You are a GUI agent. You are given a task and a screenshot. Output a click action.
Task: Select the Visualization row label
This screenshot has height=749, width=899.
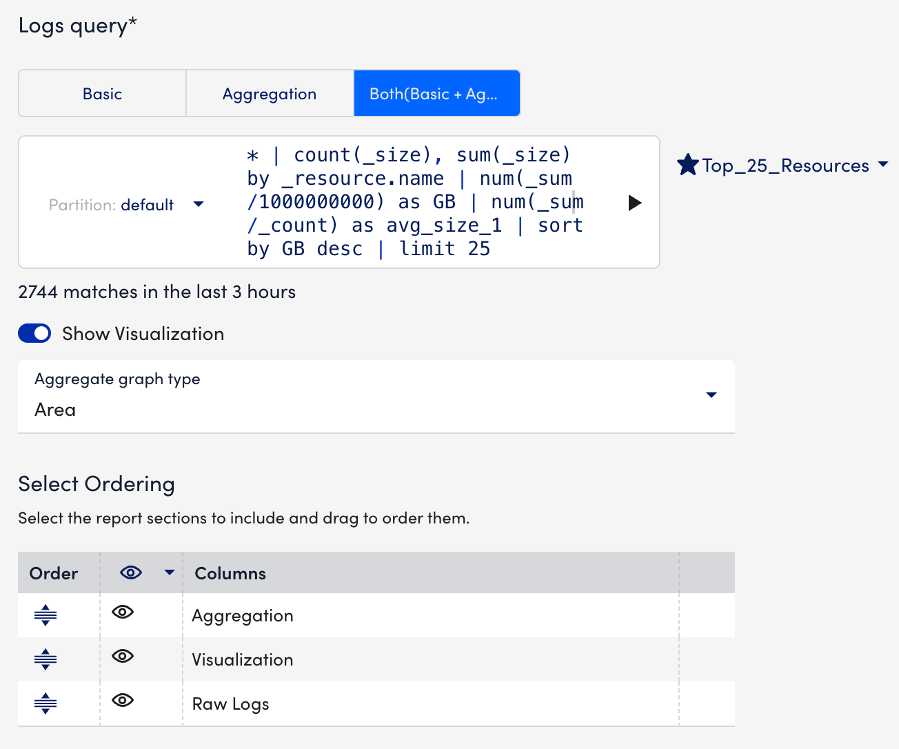(243, 660)
